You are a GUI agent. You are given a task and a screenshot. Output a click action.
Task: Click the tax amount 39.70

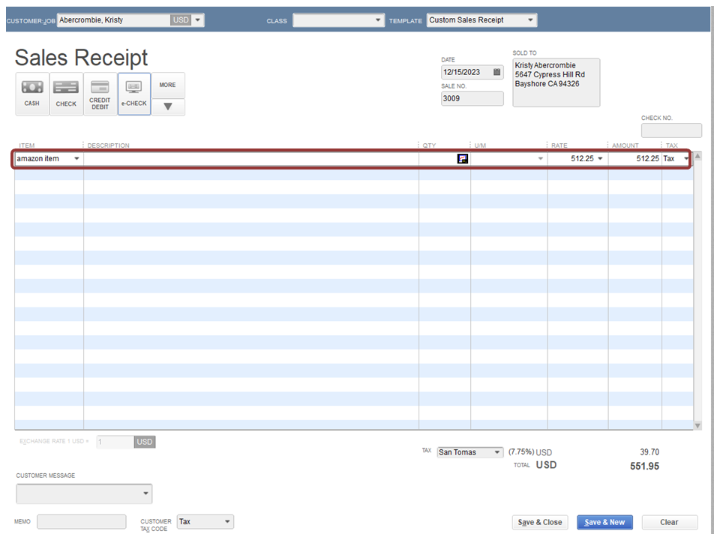coord(649,452)
